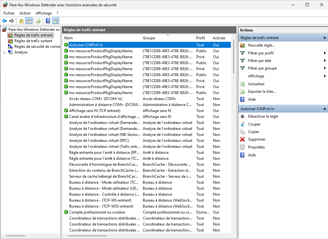Open Help from the toolbar icon
Viewport: 328px width, 239px height.
point(48,21)
